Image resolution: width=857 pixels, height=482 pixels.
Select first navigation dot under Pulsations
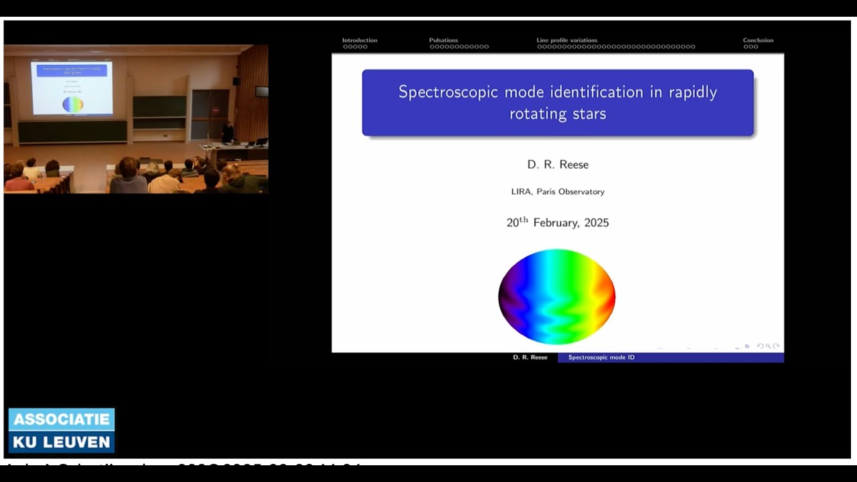coord(432,47)
